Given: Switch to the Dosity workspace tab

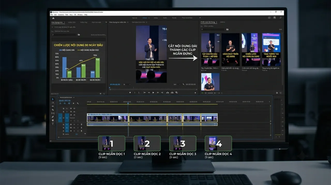Looking at the screenshot, I should (x=174, y=18).
